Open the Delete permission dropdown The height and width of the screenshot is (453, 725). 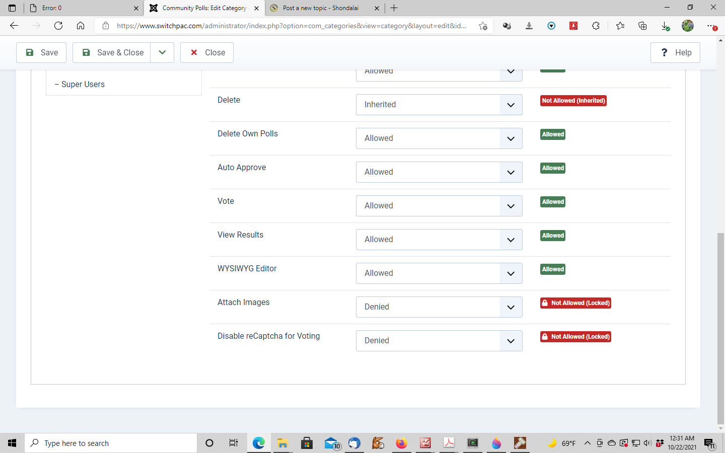pos(439,105)
